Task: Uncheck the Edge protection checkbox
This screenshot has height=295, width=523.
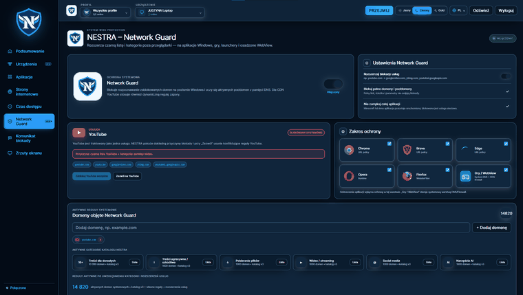Action: coord(506,144)
